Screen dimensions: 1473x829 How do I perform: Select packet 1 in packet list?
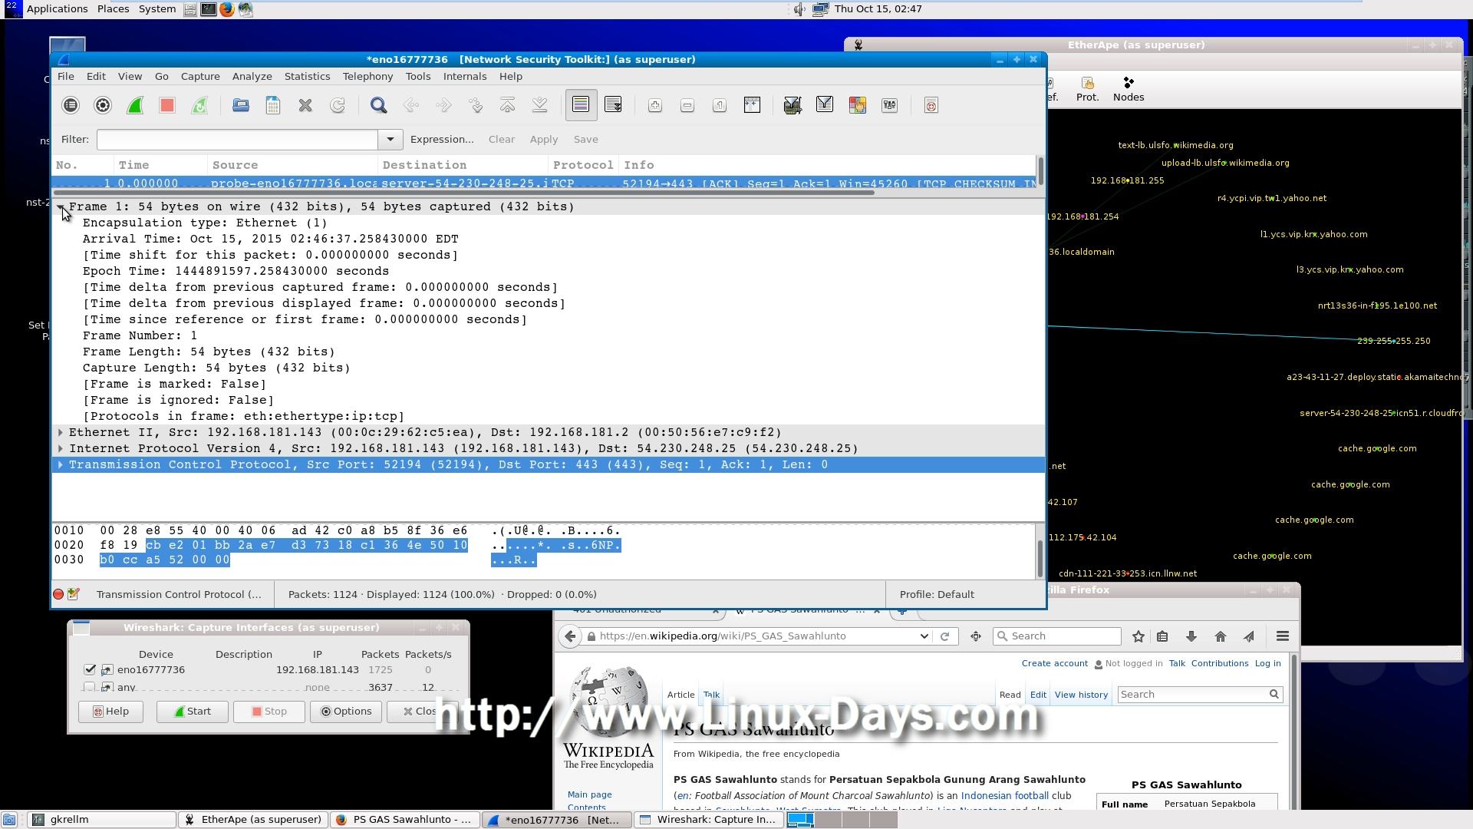pos(543,183)
